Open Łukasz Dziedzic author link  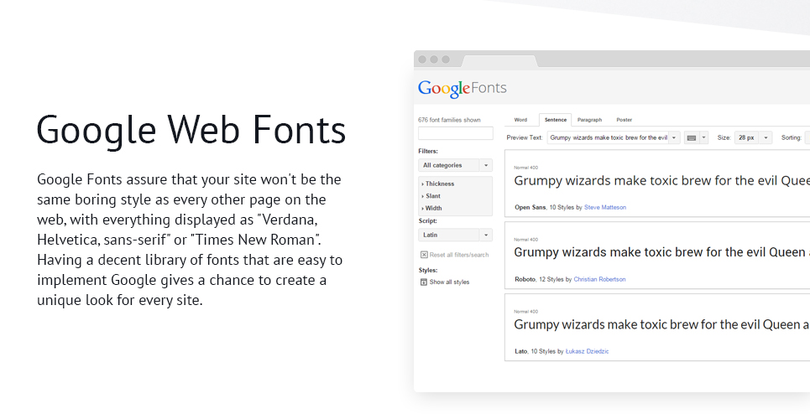[x=587, y=351]
